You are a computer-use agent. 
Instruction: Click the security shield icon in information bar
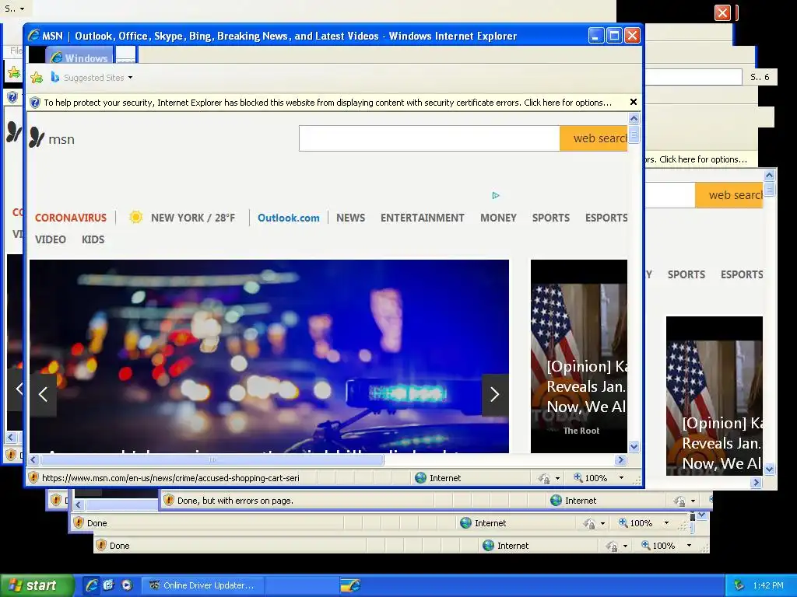click(x=34, y=103)
